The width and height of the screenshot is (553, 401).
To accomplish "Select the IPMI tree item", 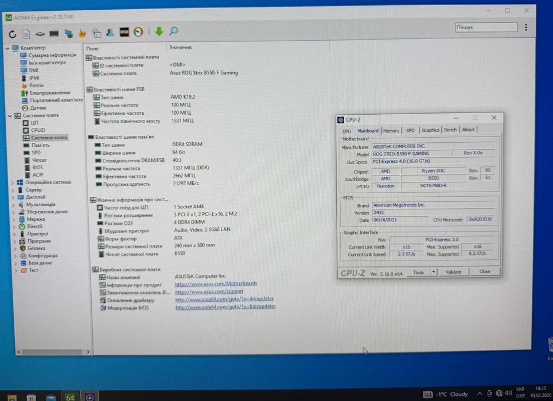I will pos(34,77).
